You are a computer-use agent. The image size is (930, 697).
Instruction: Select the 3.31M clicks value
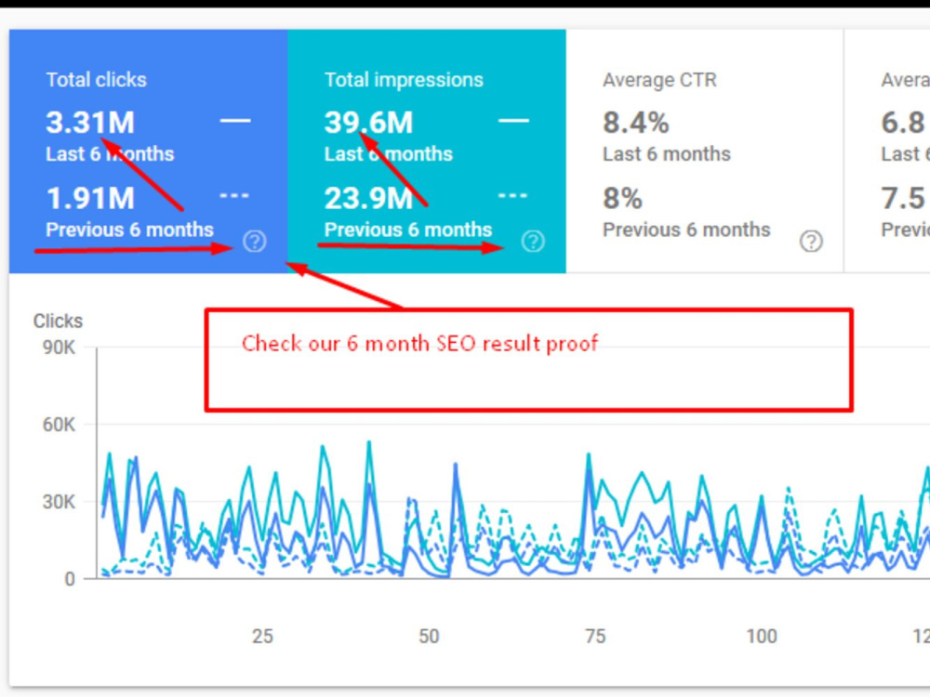pos(90,123)
